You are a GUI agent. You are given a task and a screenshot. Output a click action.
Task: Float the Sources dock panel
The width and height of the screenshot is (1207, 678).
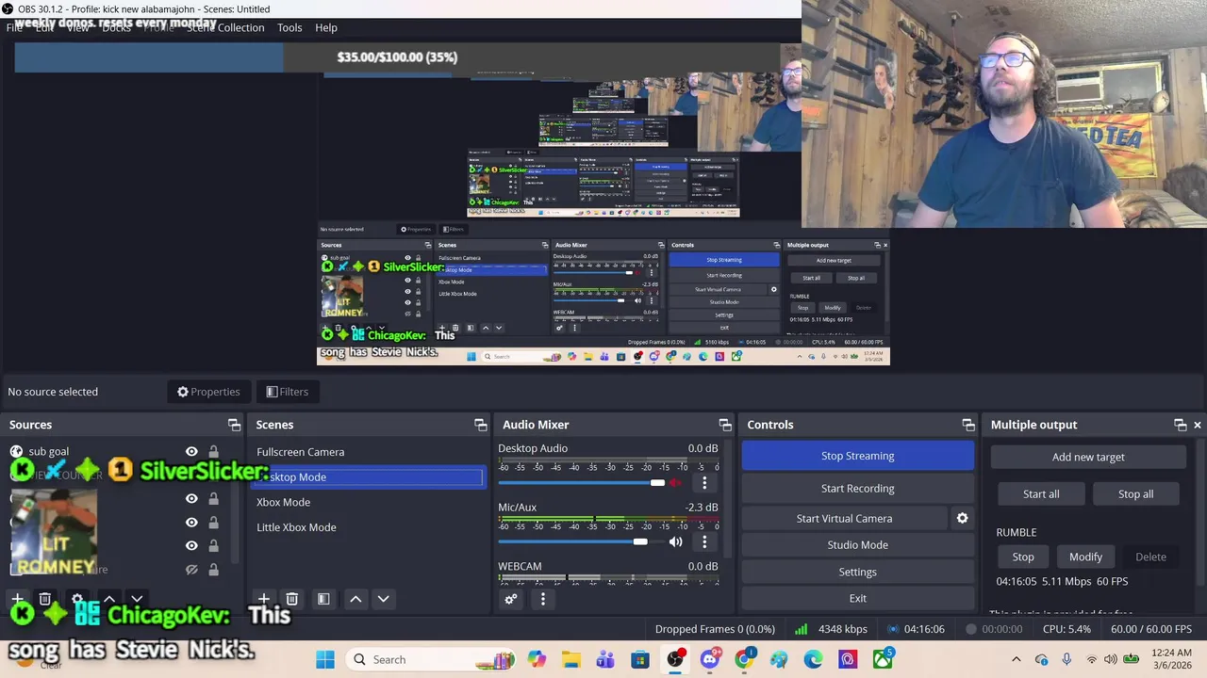click(234, 425)
